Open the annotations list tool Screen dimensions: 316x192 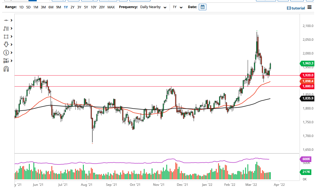(x=6, y=28)
